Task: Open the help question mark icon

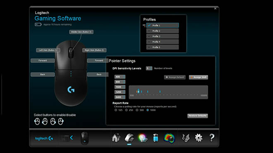Action: pyautogui.click(x=212, y=138)
